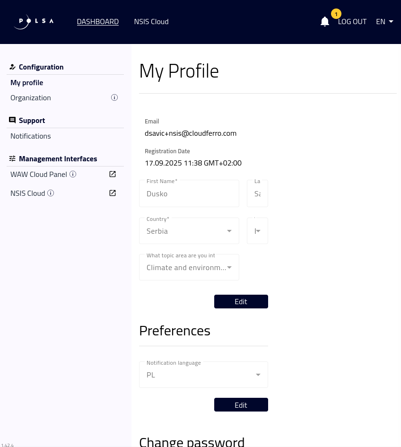
Task: Click the Configuration pencil icon
Action: pos(13,67)
